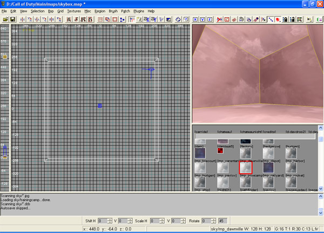Open the Textures menu
The height and width of the screenshot is (233, 324).
tap(74, 11)
